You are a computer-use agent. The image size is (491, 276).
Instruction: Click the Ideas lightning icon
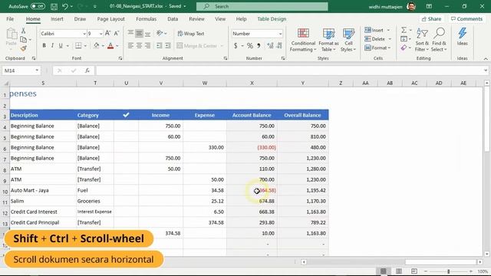(462, 37)
